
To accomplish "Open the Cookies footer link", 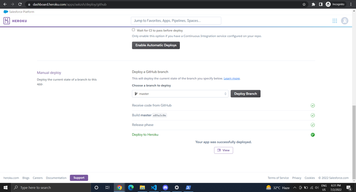I will pos(310,178).
